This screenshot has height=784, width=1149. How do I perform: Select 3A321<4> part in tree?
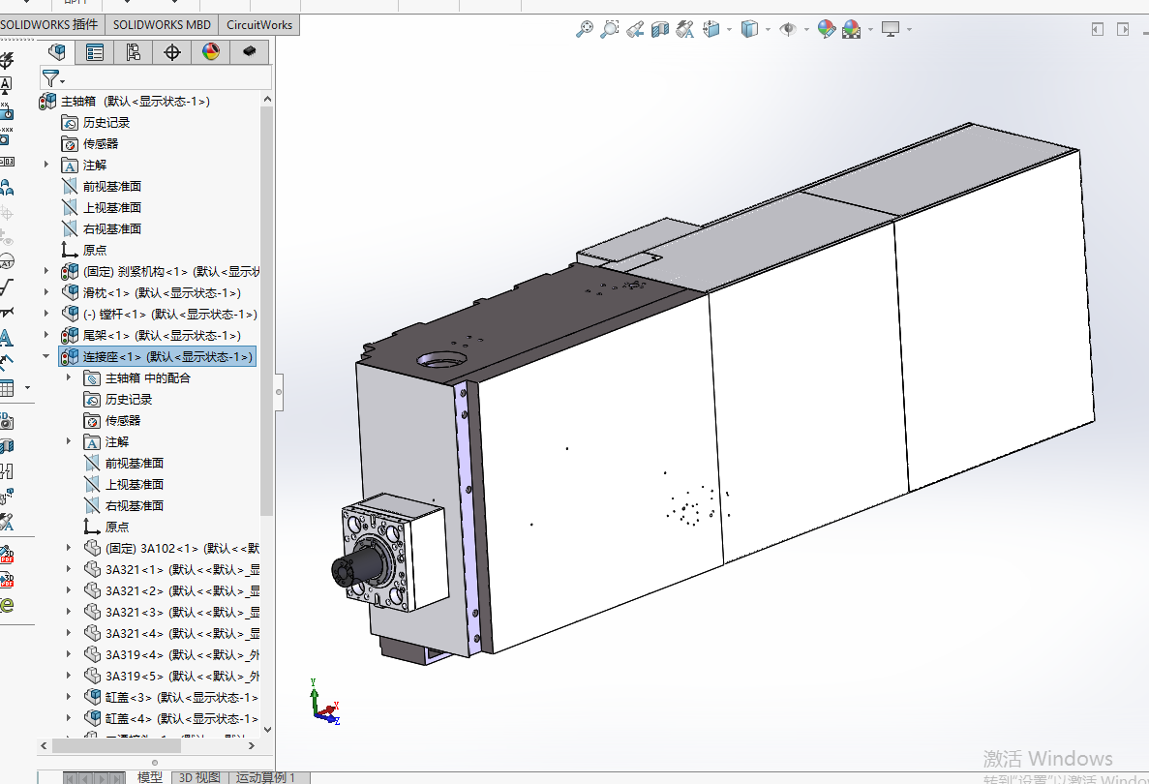point(171,633)
